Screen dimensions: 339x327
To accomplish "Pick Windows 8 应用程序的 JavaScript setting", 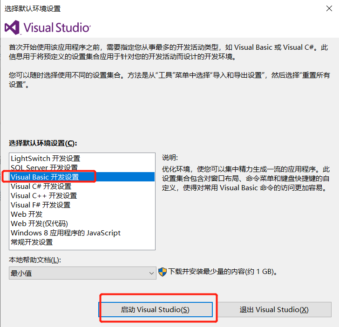I will click(82, 233).
